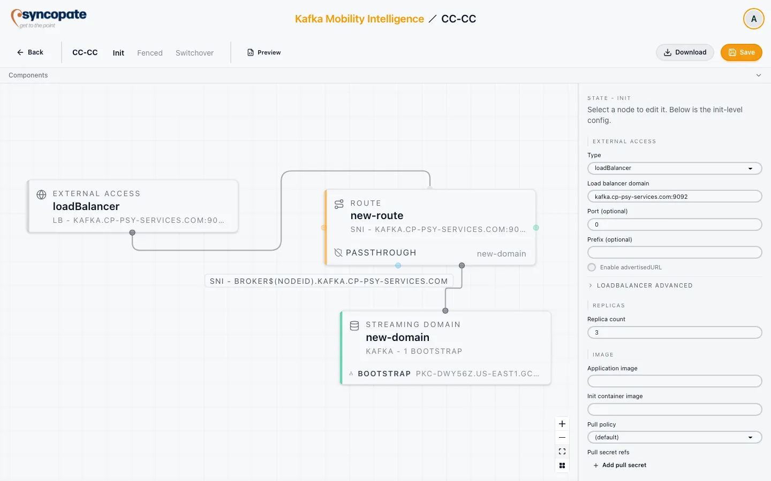771x481 pixels.
Task: Click the bootstrap icon in new-domain node
Action: coord(351,374)
